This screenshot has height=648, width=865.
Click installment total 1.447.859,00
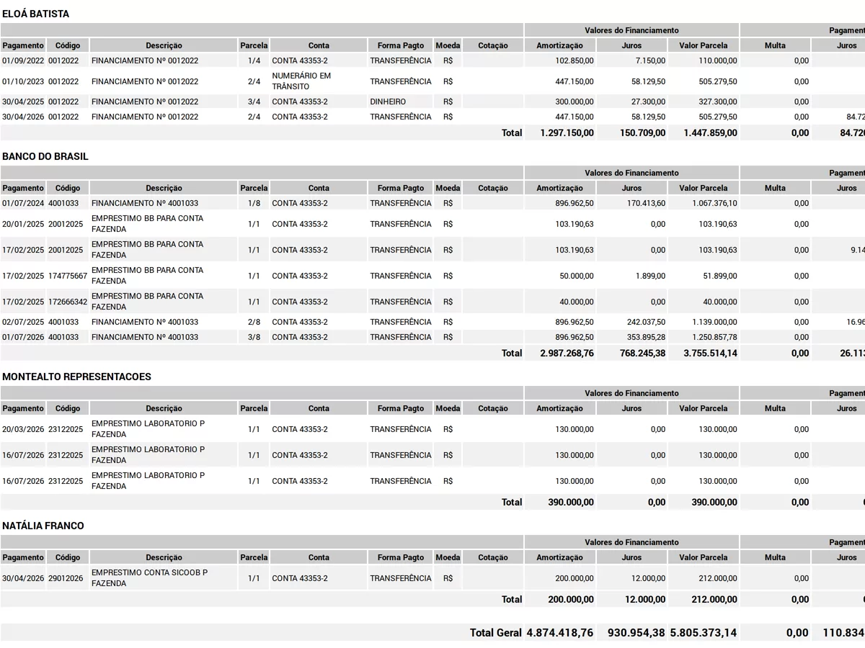(711, 132)
